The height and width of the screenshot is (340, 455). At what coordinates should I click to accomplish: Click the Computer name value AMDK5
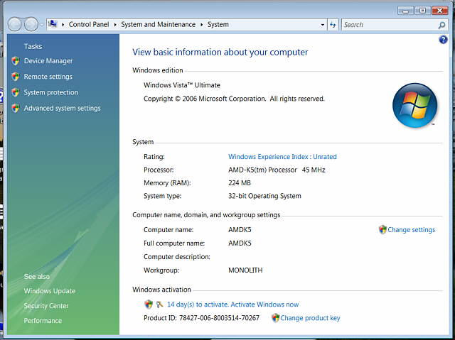tap(240, 230)
